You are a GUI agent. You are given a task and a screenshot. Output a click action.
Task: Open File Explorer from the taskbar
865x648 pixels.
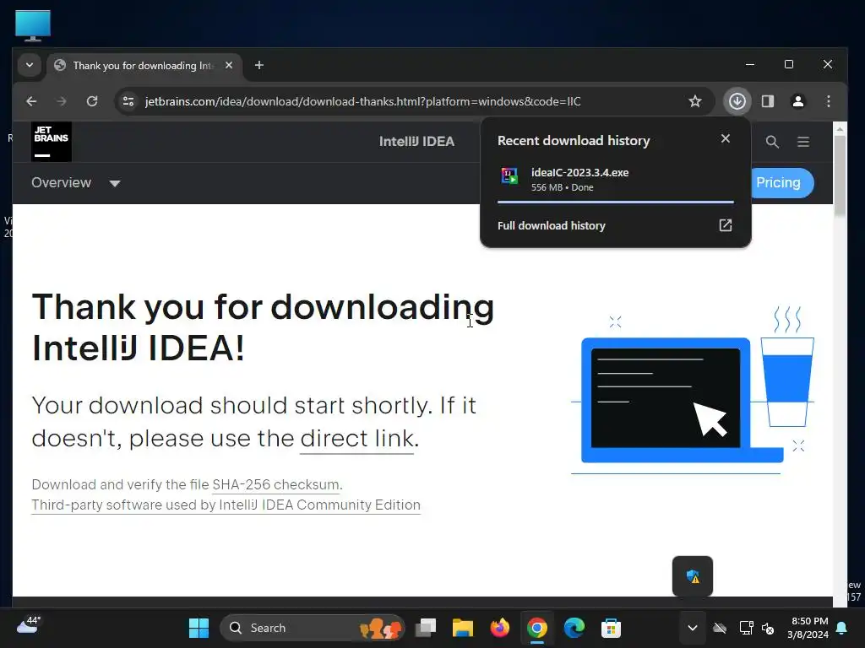point(462,628)
